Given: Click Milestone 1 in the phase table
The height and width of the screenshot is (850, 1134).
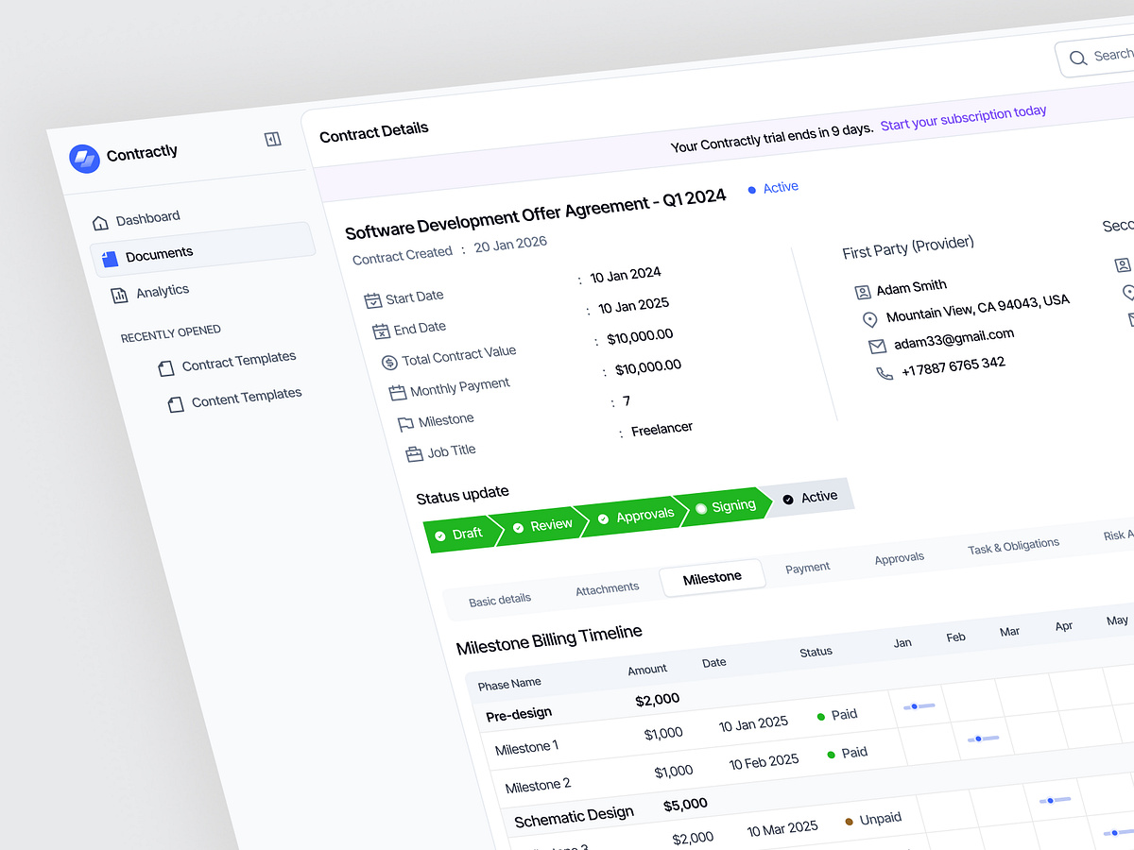Looking at the screenshot, I should pos(526,747).
